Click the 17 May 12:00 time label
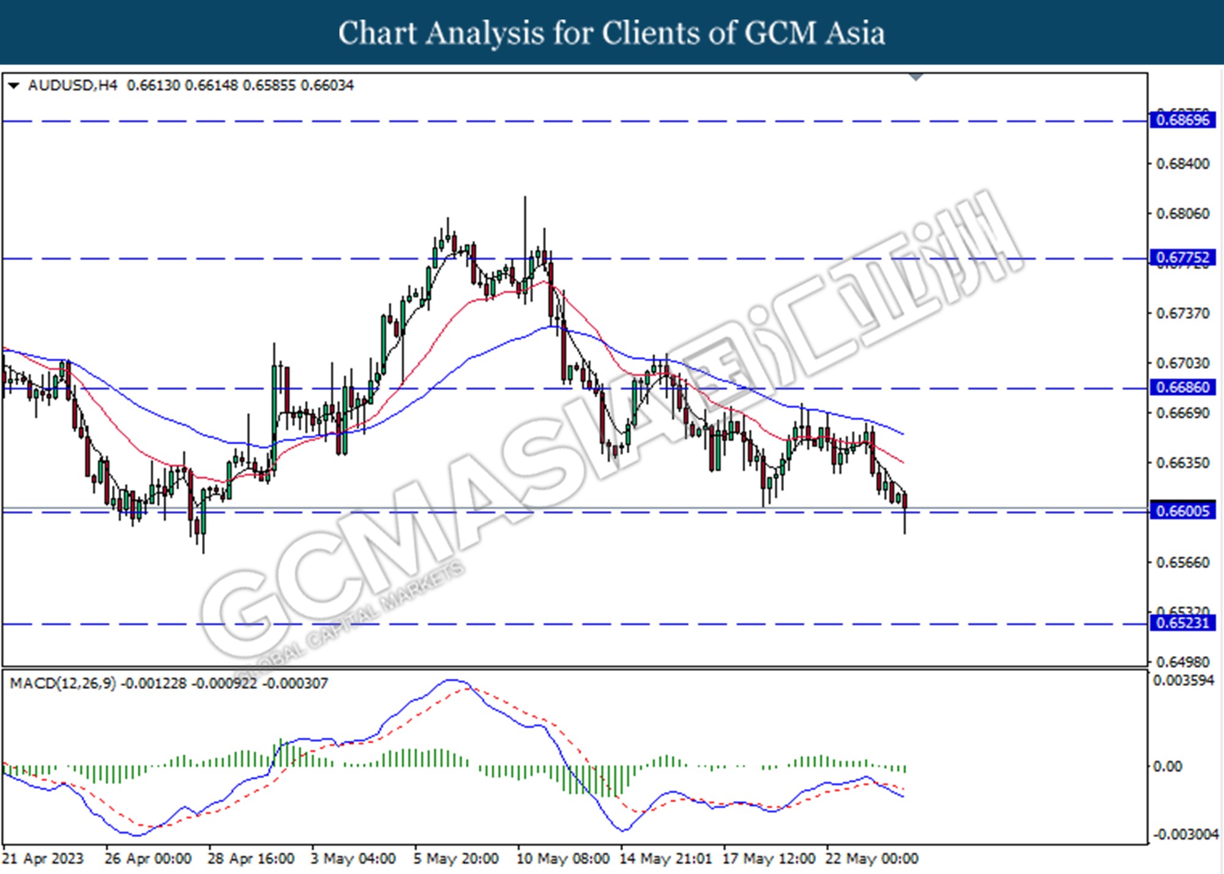The height and width of the screenshot is (874, 1224). click(x=769, y=859)
